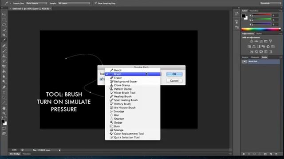Click the Color panel foreground swatch
284x159 pixels.
[x=244, y=16]
